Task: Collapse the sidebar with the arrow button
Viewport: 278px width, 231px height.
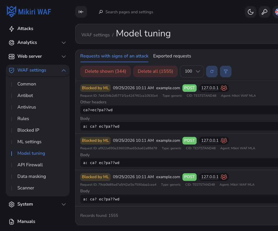Action: click(x=81, y=12)
